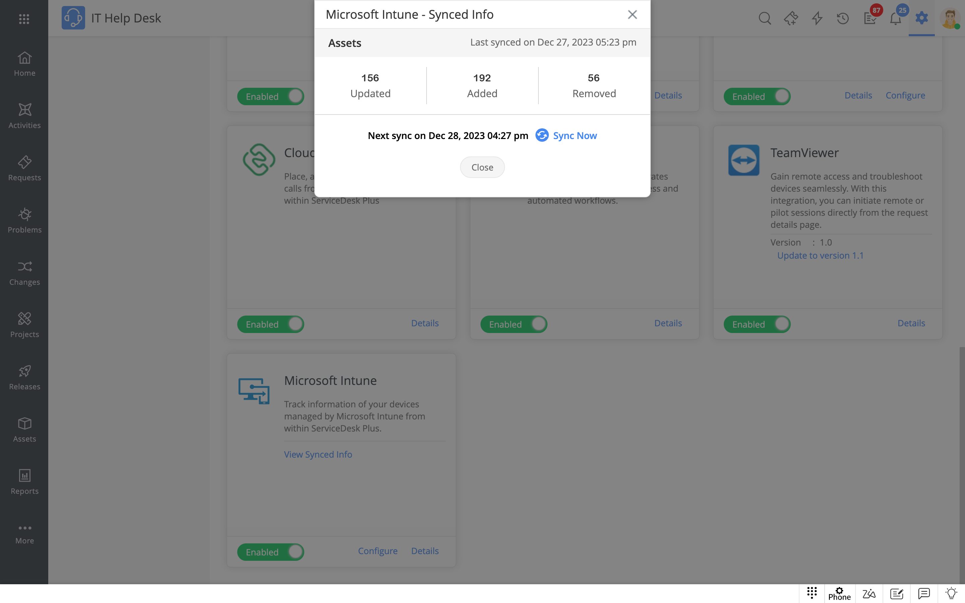Click the quick actions lightning bolt icon
Screen dimensions: 965x603
point(817,18)
